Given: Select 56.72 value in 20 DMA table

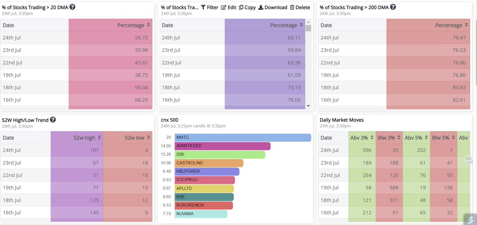Looking at the screenshot, I should pos(141,38).
